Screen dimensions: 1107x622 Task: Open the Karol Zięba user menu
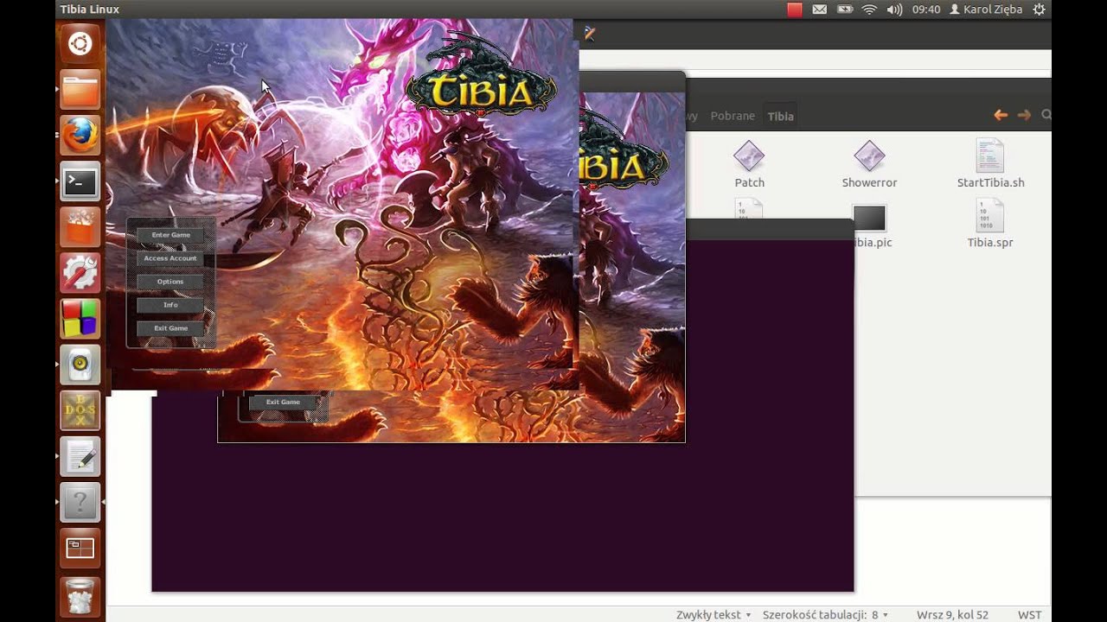coord(986,10)
